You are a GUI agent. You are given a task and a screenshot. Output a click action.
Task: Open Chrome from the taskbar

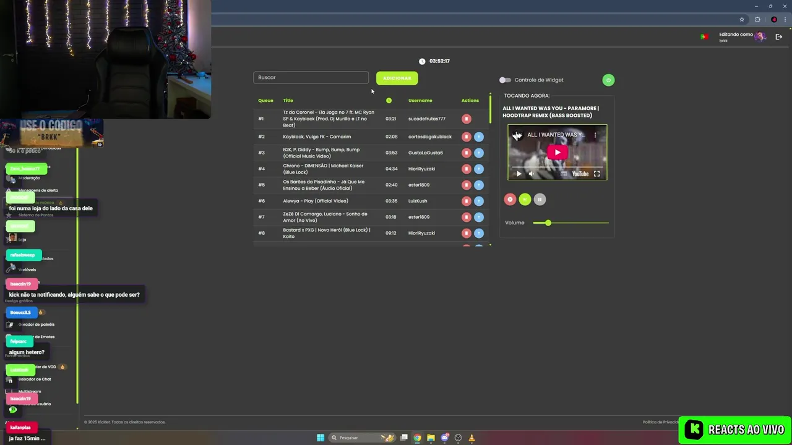417,438
